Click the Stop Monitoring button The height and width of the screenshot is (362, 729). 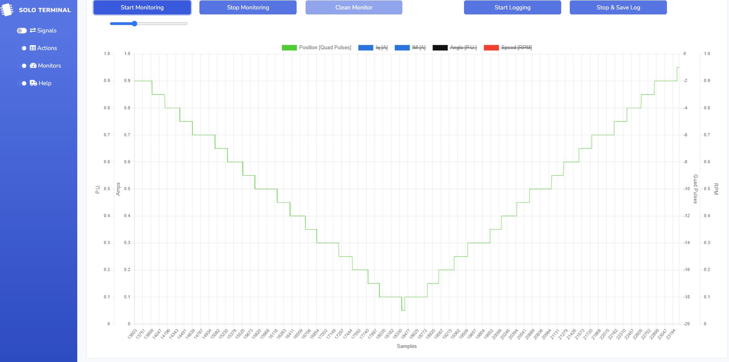(248, 7)
